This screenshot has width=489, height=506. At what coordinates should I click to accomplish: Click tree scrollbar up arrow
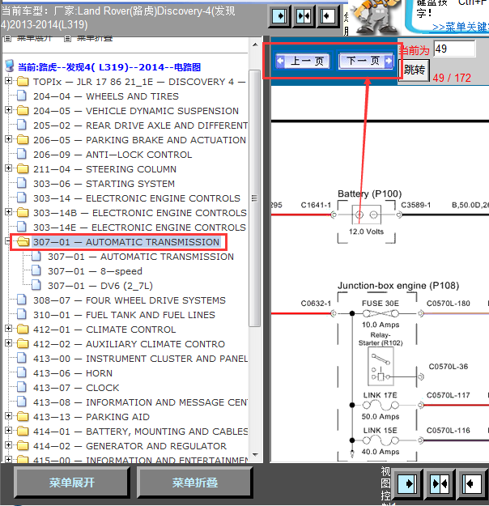[x=255, y=45]
